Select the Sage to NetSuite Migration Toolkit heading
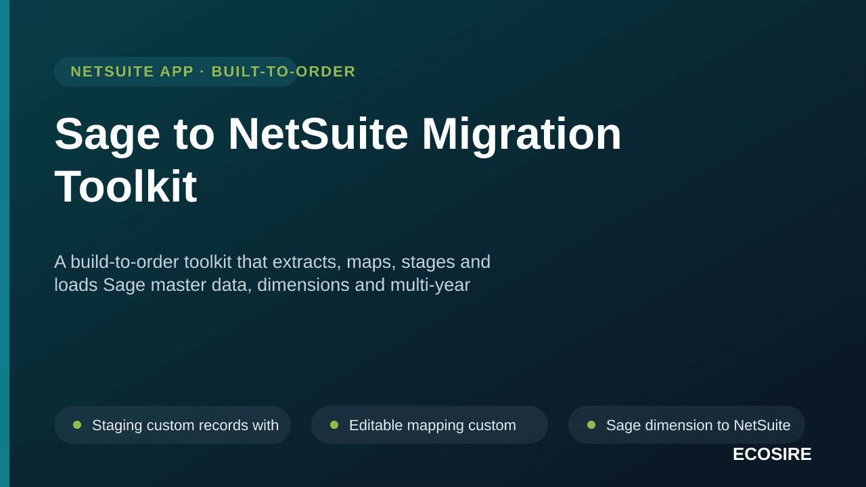 [x=338, y=160]
